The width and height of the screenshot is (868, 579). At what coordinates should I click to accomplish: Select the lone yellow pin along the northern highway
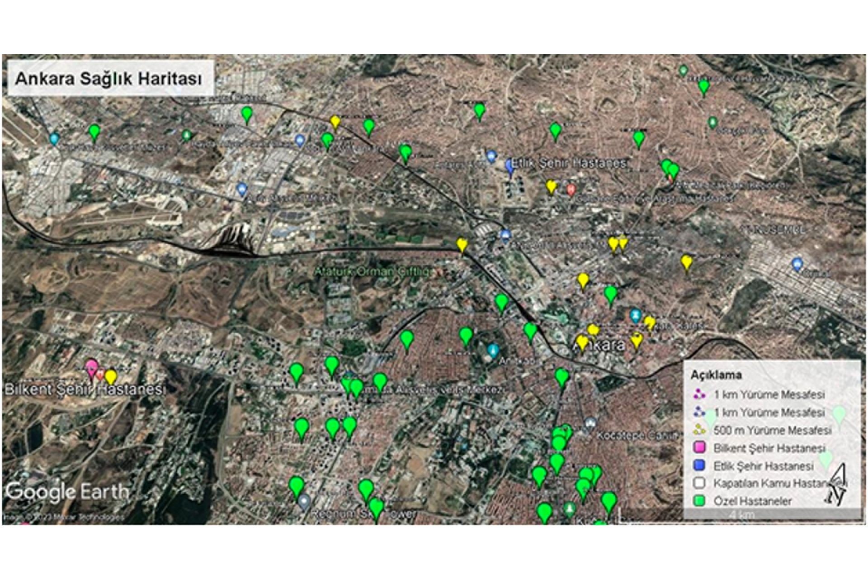(335, 123)
